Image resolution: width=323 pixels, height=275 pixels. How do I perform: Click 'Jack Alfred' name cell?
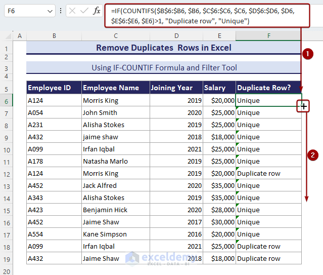pyautogui.click(x=116, y=185)
